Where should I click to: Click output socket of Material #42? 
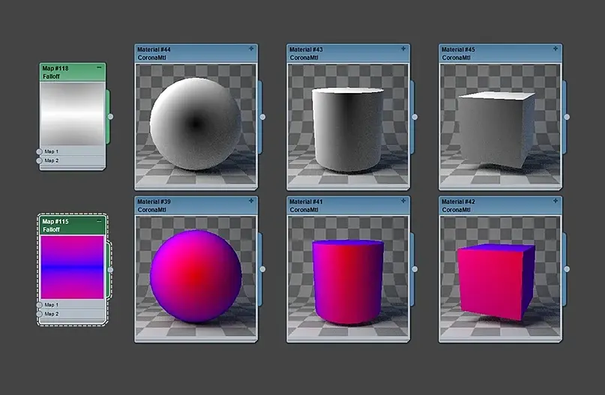567,269
